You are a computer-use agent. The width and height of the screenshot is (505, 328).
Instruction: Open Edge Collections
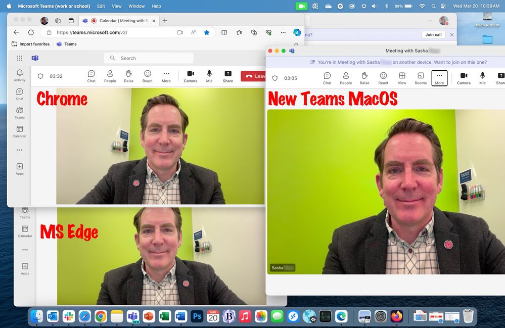point(254,32)
